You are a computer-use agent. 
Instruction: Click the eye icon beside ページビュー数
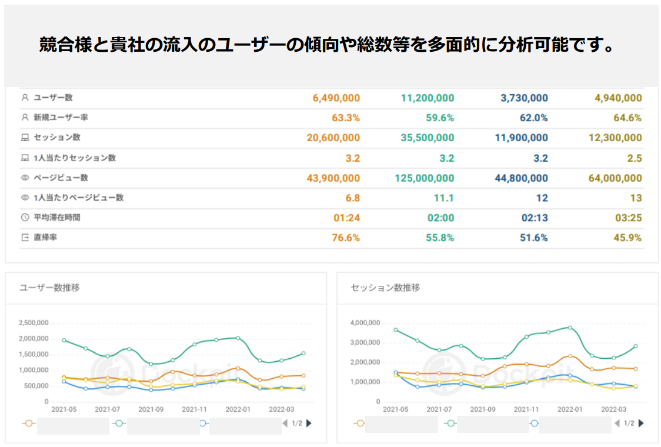coord(25,178)
